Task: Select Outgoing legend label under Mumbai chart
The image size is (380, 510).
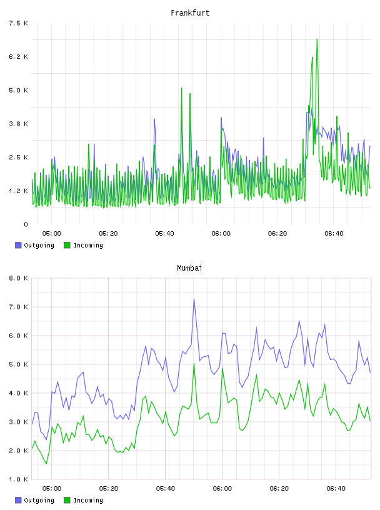Action: (x=39, y=500)
